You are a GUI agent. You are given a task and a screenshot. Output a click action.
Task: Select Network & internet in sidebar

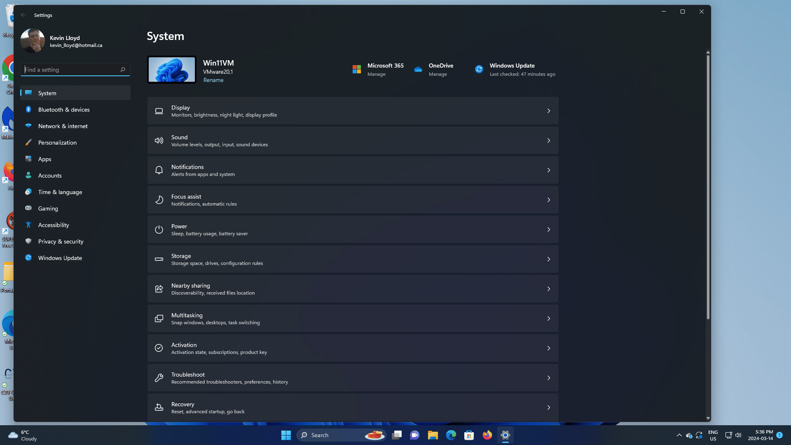(x=63, y=126)
